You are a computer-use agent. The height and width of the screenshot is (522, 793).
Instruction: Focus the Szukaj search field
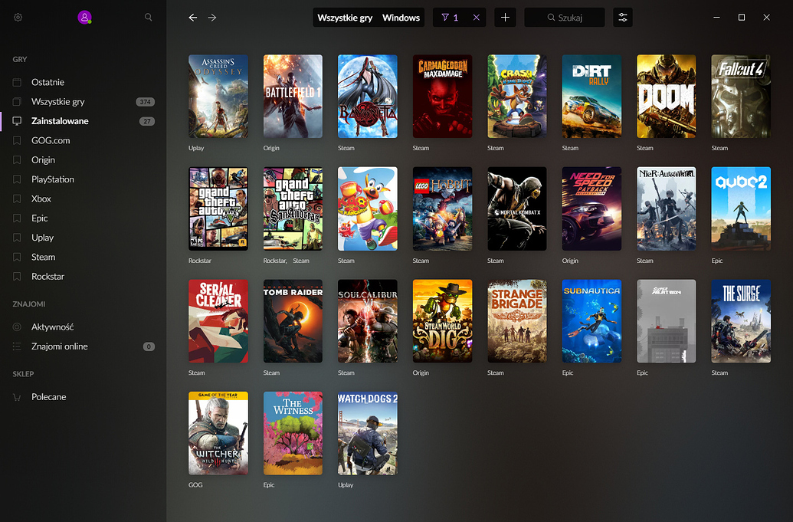pos(565,18)
